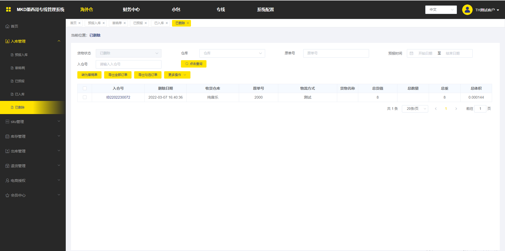Click the calendar icon in 预报时间 field
Viewport: 505px width, 251px height.
412,53
